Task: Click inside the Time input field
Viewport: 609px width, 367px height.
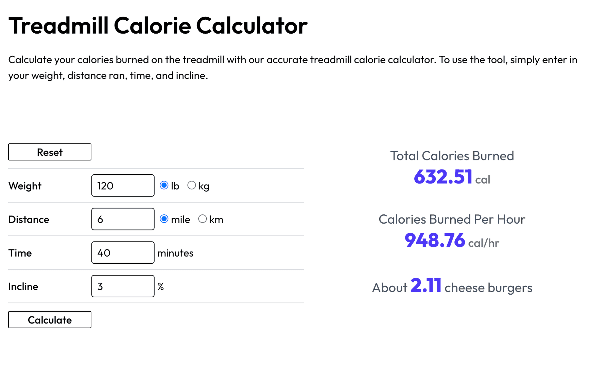Action: pos(122,252)
